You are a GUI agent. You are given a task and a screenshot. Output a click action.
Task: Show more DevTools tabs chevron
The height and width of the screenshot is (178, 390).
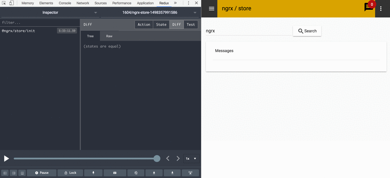click(x=175, y=3)
